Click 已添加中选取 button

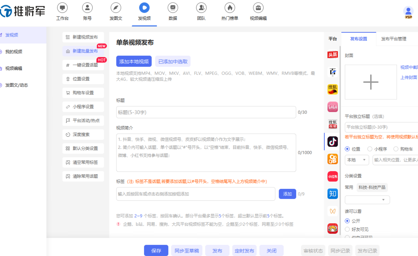173,61
